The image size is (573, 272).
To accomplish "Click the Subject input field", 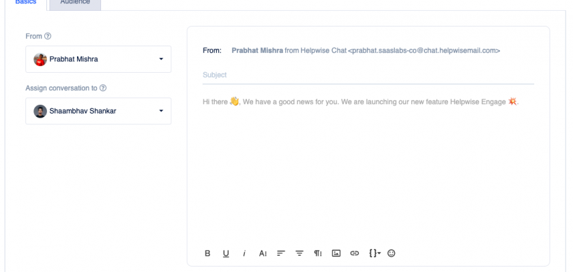I will click(368, 75).
